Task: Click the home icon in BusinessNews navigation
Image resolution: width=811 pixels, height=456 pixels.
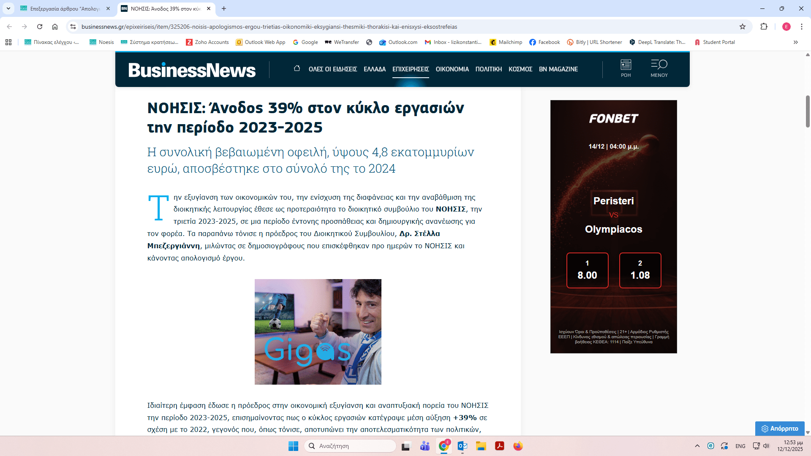Action: tap(297, 68)
